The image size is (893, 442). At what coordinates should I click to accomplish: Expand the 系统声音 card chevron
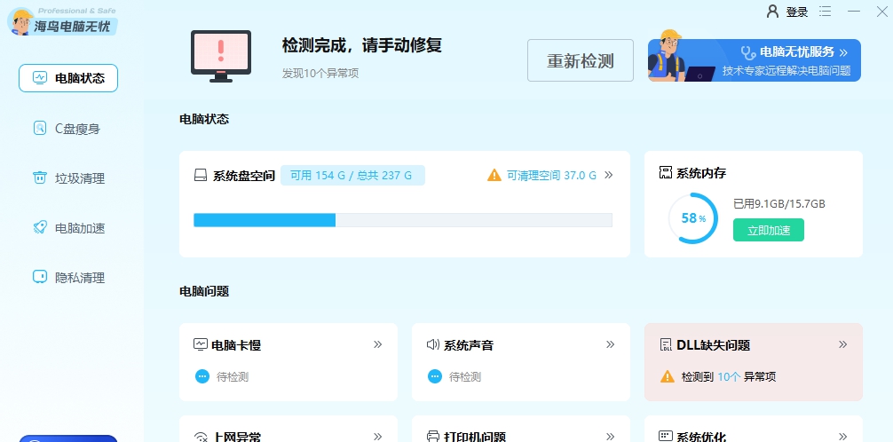[611, 344]
